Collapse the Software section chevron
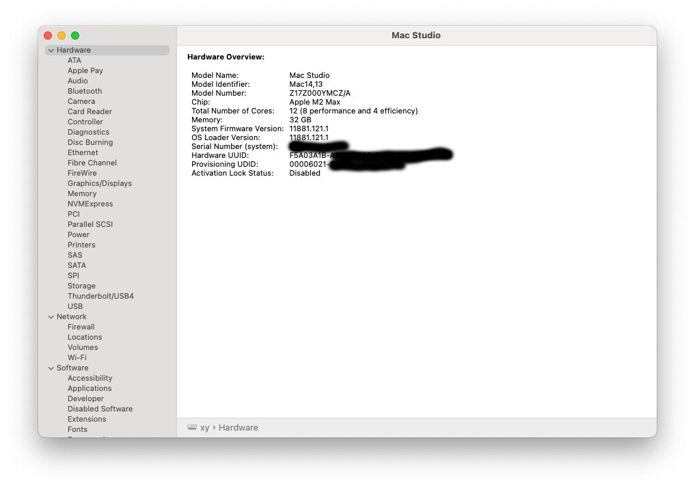The height and width of the screenshot is (488, 695). pos(51,368)
